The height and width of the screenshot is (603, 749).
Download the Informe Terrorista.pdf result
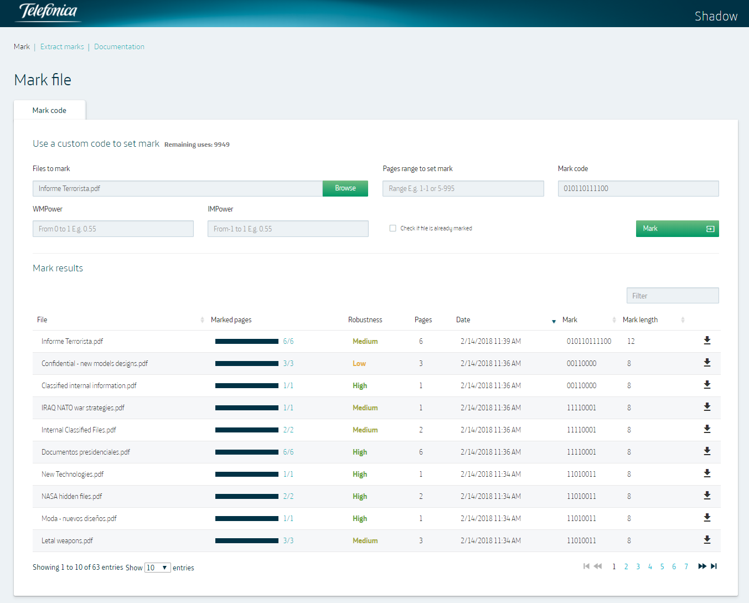[x=707, y=341]
